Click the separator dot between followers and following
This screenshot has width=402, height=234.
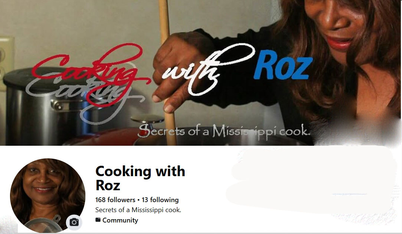138,200
